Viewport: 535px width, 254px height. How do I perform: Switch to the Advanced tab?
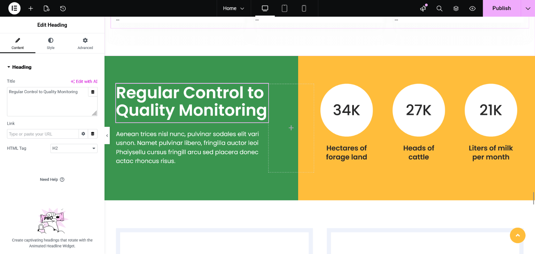point(85,43)
